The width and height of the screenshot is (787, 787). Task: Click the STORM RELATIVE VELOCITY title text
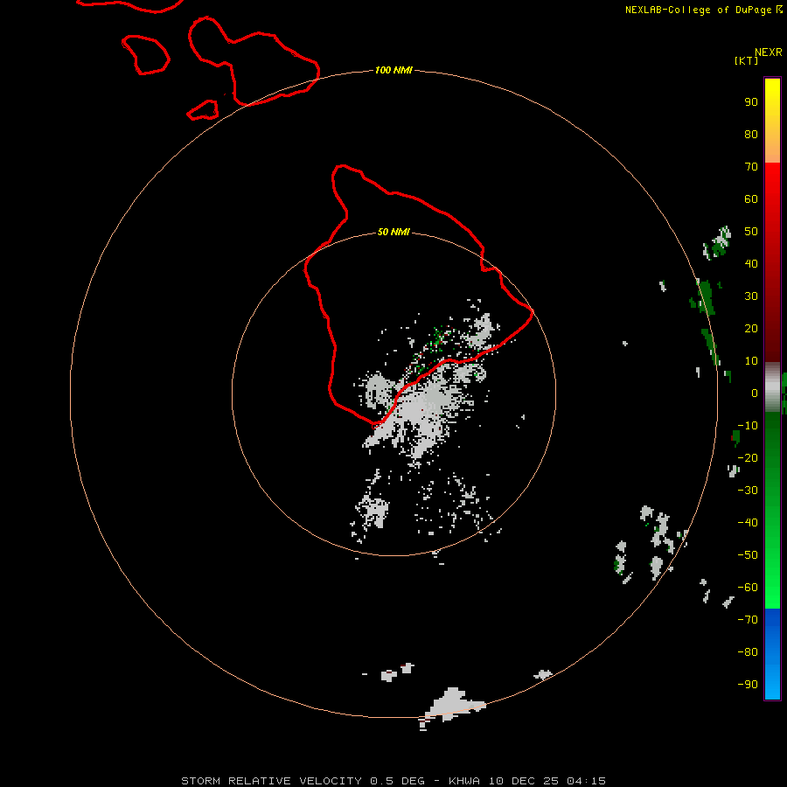(x=271, y=781)
